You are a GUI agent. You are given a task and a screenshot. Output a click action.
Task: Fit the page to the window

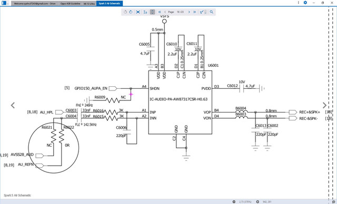(138, 12)
